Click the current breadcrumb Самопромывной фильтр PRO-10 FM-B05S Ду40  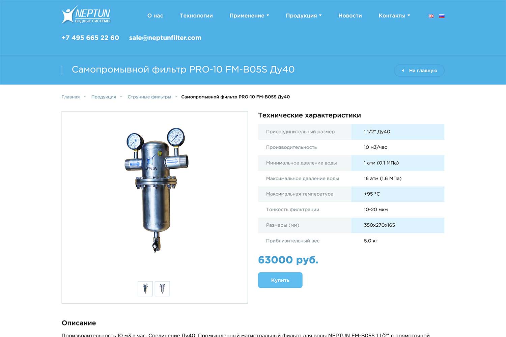(235, 97)
